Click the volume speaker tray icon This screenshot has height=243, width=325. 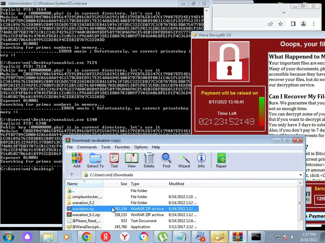point(293,237)
